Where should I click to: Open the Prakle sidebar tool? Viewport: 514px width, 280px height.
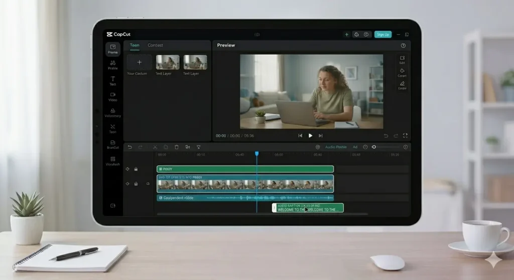pyautogui.click(x=113, y=65)
